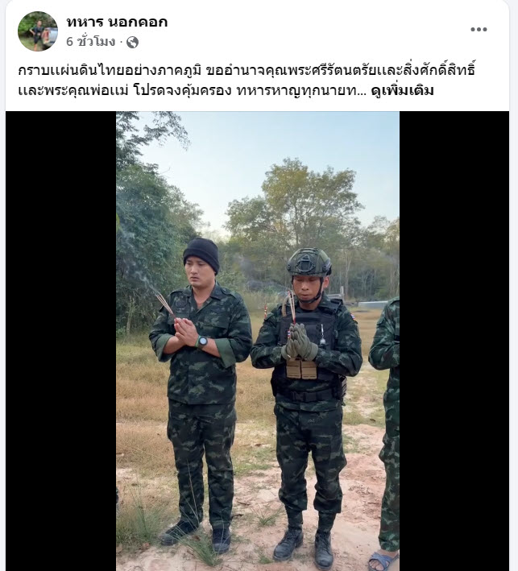
Task: Click the soldier wearing the tactical helmet
Action: point(307,403)
